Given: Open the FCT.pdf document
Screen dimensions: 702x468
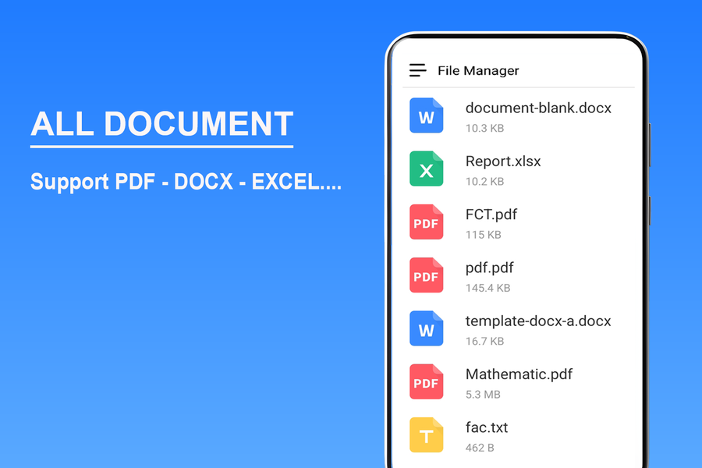Looking at the screenshot, I should 491,214.
